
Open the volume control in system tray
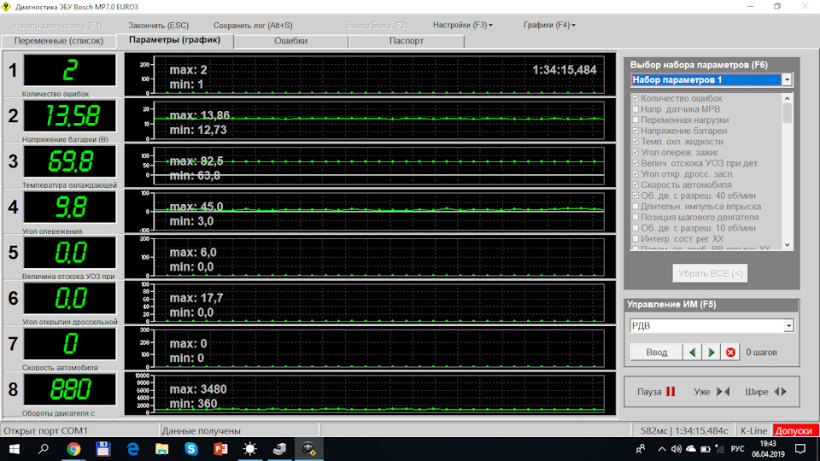(x=676, y=449)
